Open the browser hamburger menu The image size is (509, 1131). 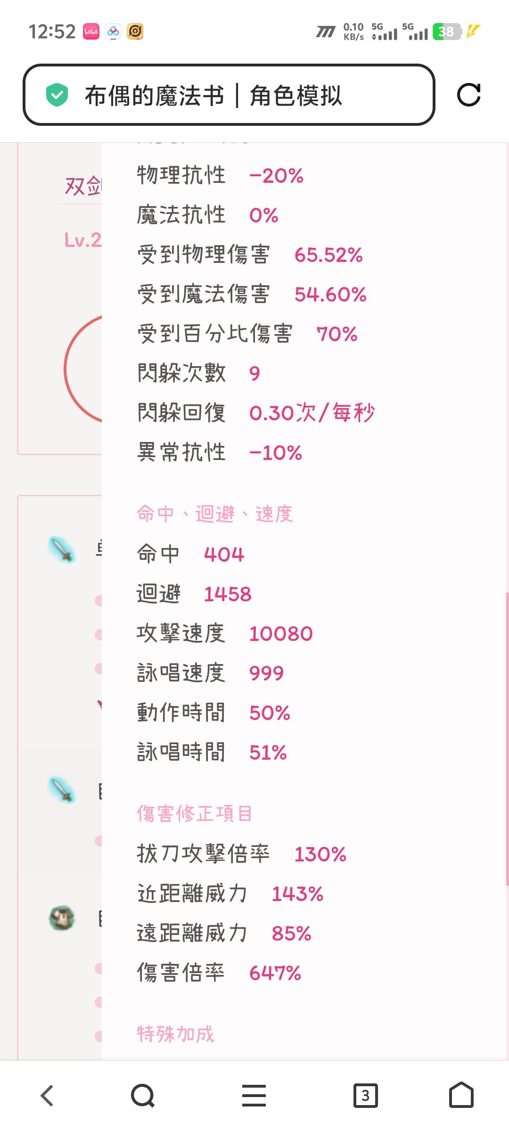(254, 1095)
